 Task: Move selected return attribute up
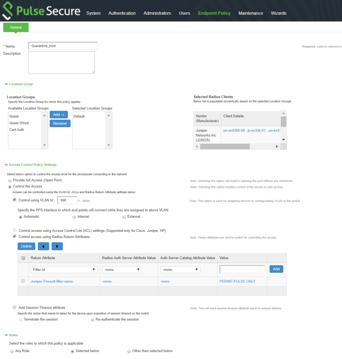coord(44,246)
